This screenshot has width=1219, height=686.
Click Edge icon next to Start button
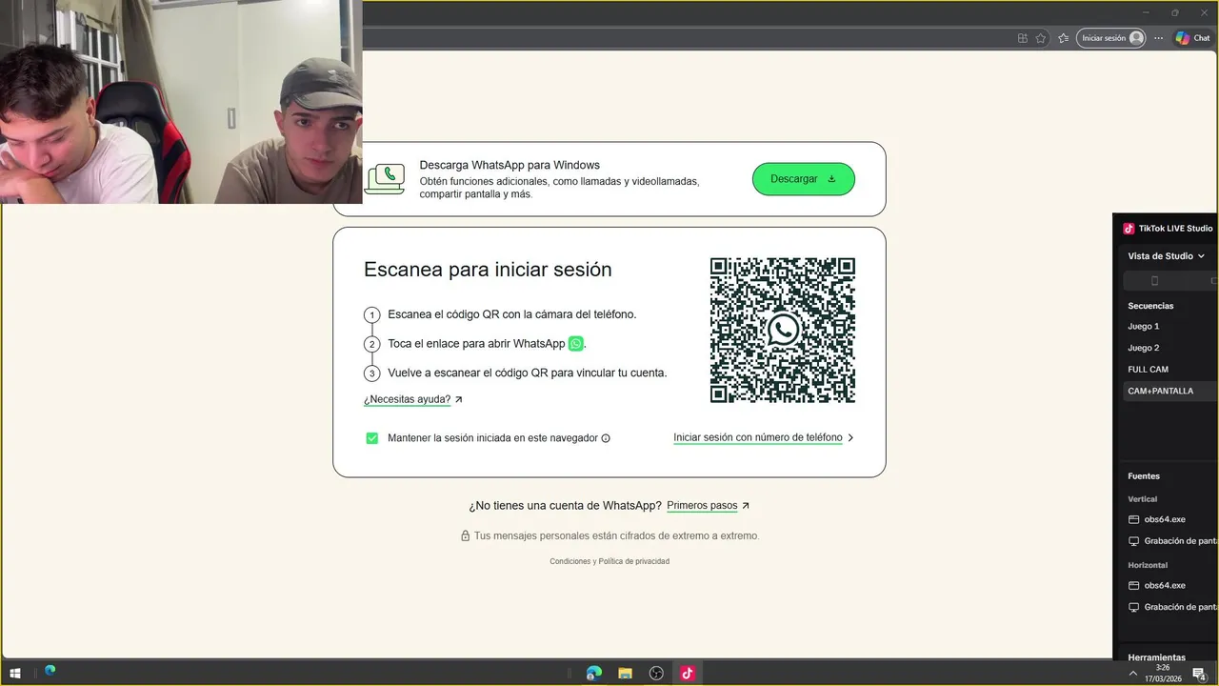(50, 671)
